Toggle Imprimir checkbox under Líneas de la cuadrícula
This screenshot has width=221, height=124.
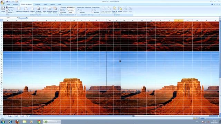coord(78,12)
